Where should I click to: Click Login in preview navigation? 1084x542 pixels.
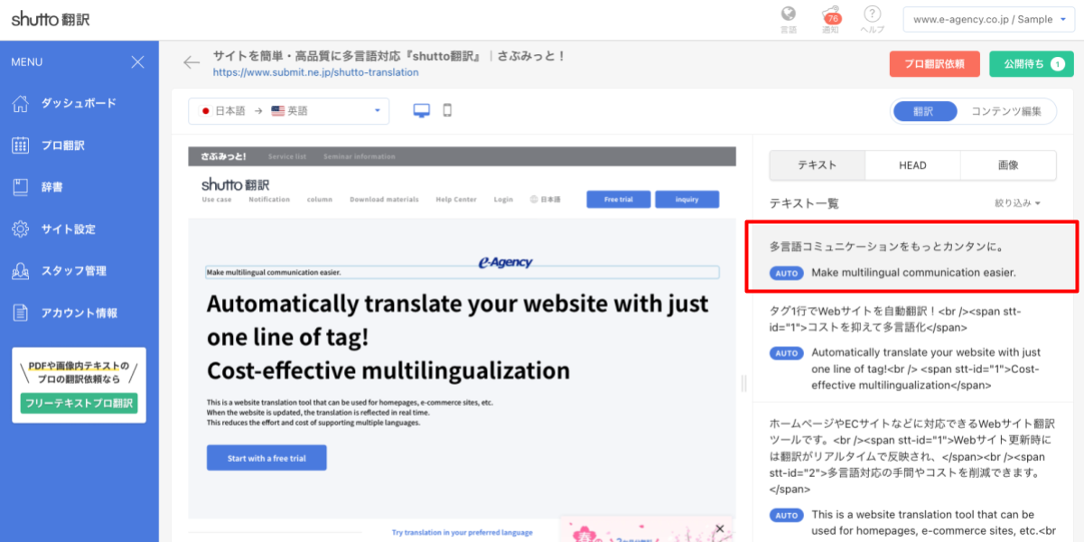(x=503, y=200)
